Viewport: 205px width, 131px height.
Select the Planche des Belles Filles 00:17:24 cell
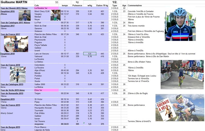(65, 34)
